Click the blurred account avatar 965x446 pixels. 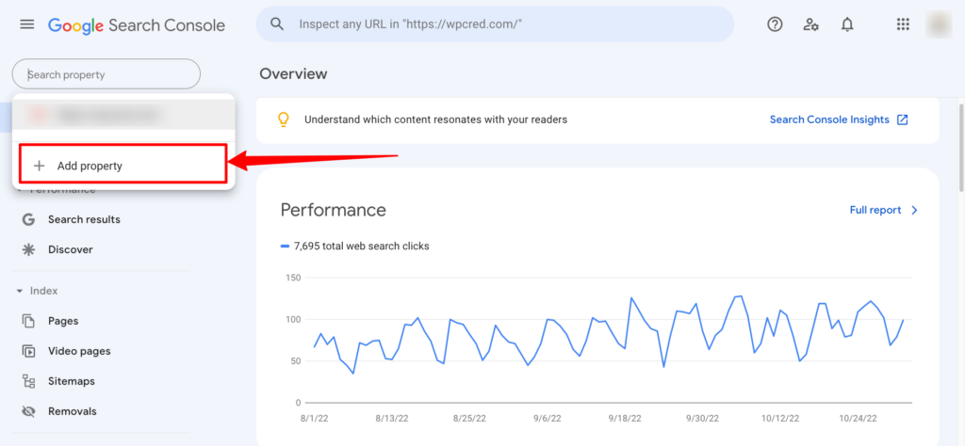coord(940,24)
